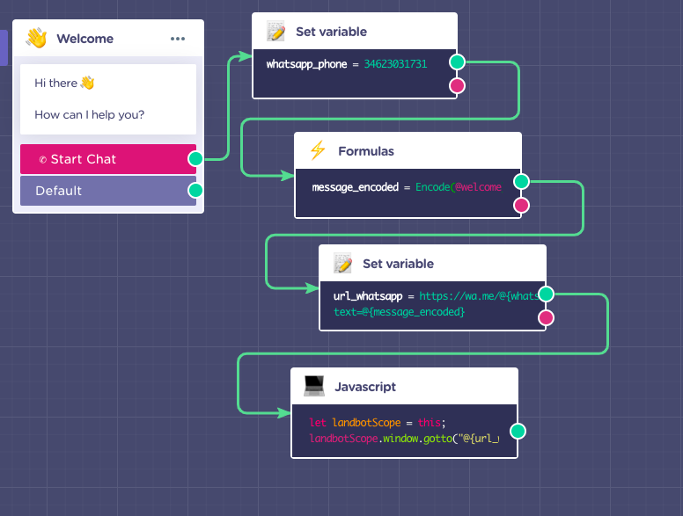Viewport: 683px width, 516px height.
Task: Click the landbotScope.window.gotto code line
Action: click(404, 439)
